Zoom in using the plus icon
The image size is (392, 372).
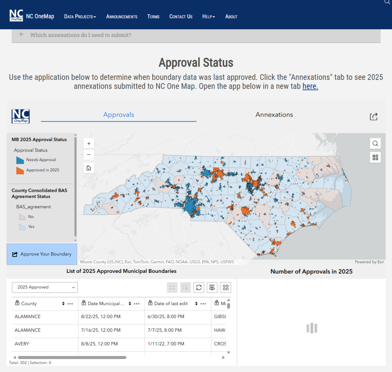[89, 143]
